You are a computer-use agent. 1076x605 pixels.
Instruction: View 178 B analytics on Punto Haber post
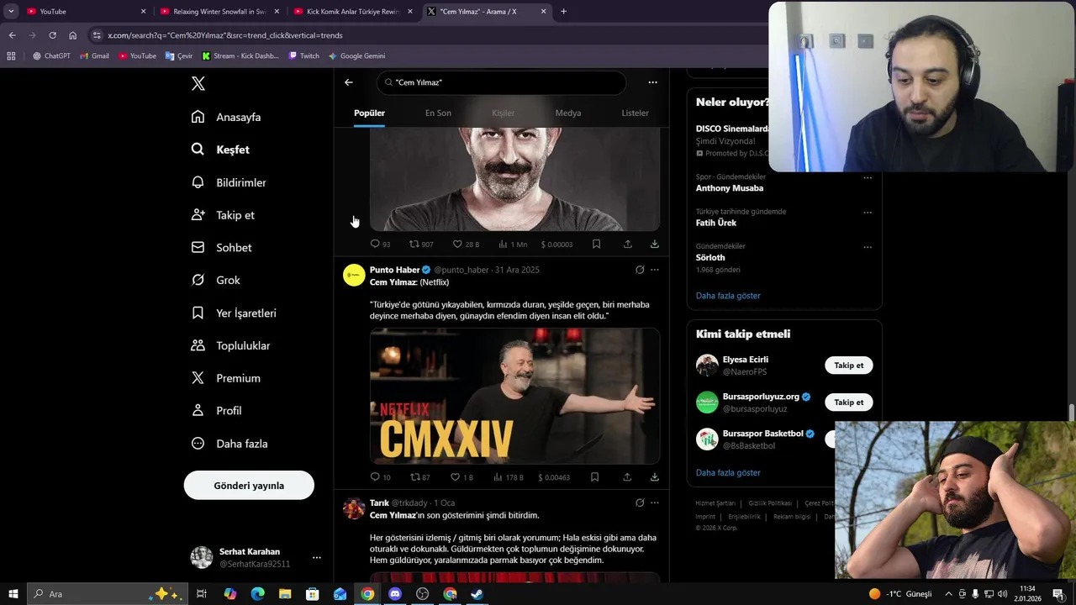[x=509, y=477]
